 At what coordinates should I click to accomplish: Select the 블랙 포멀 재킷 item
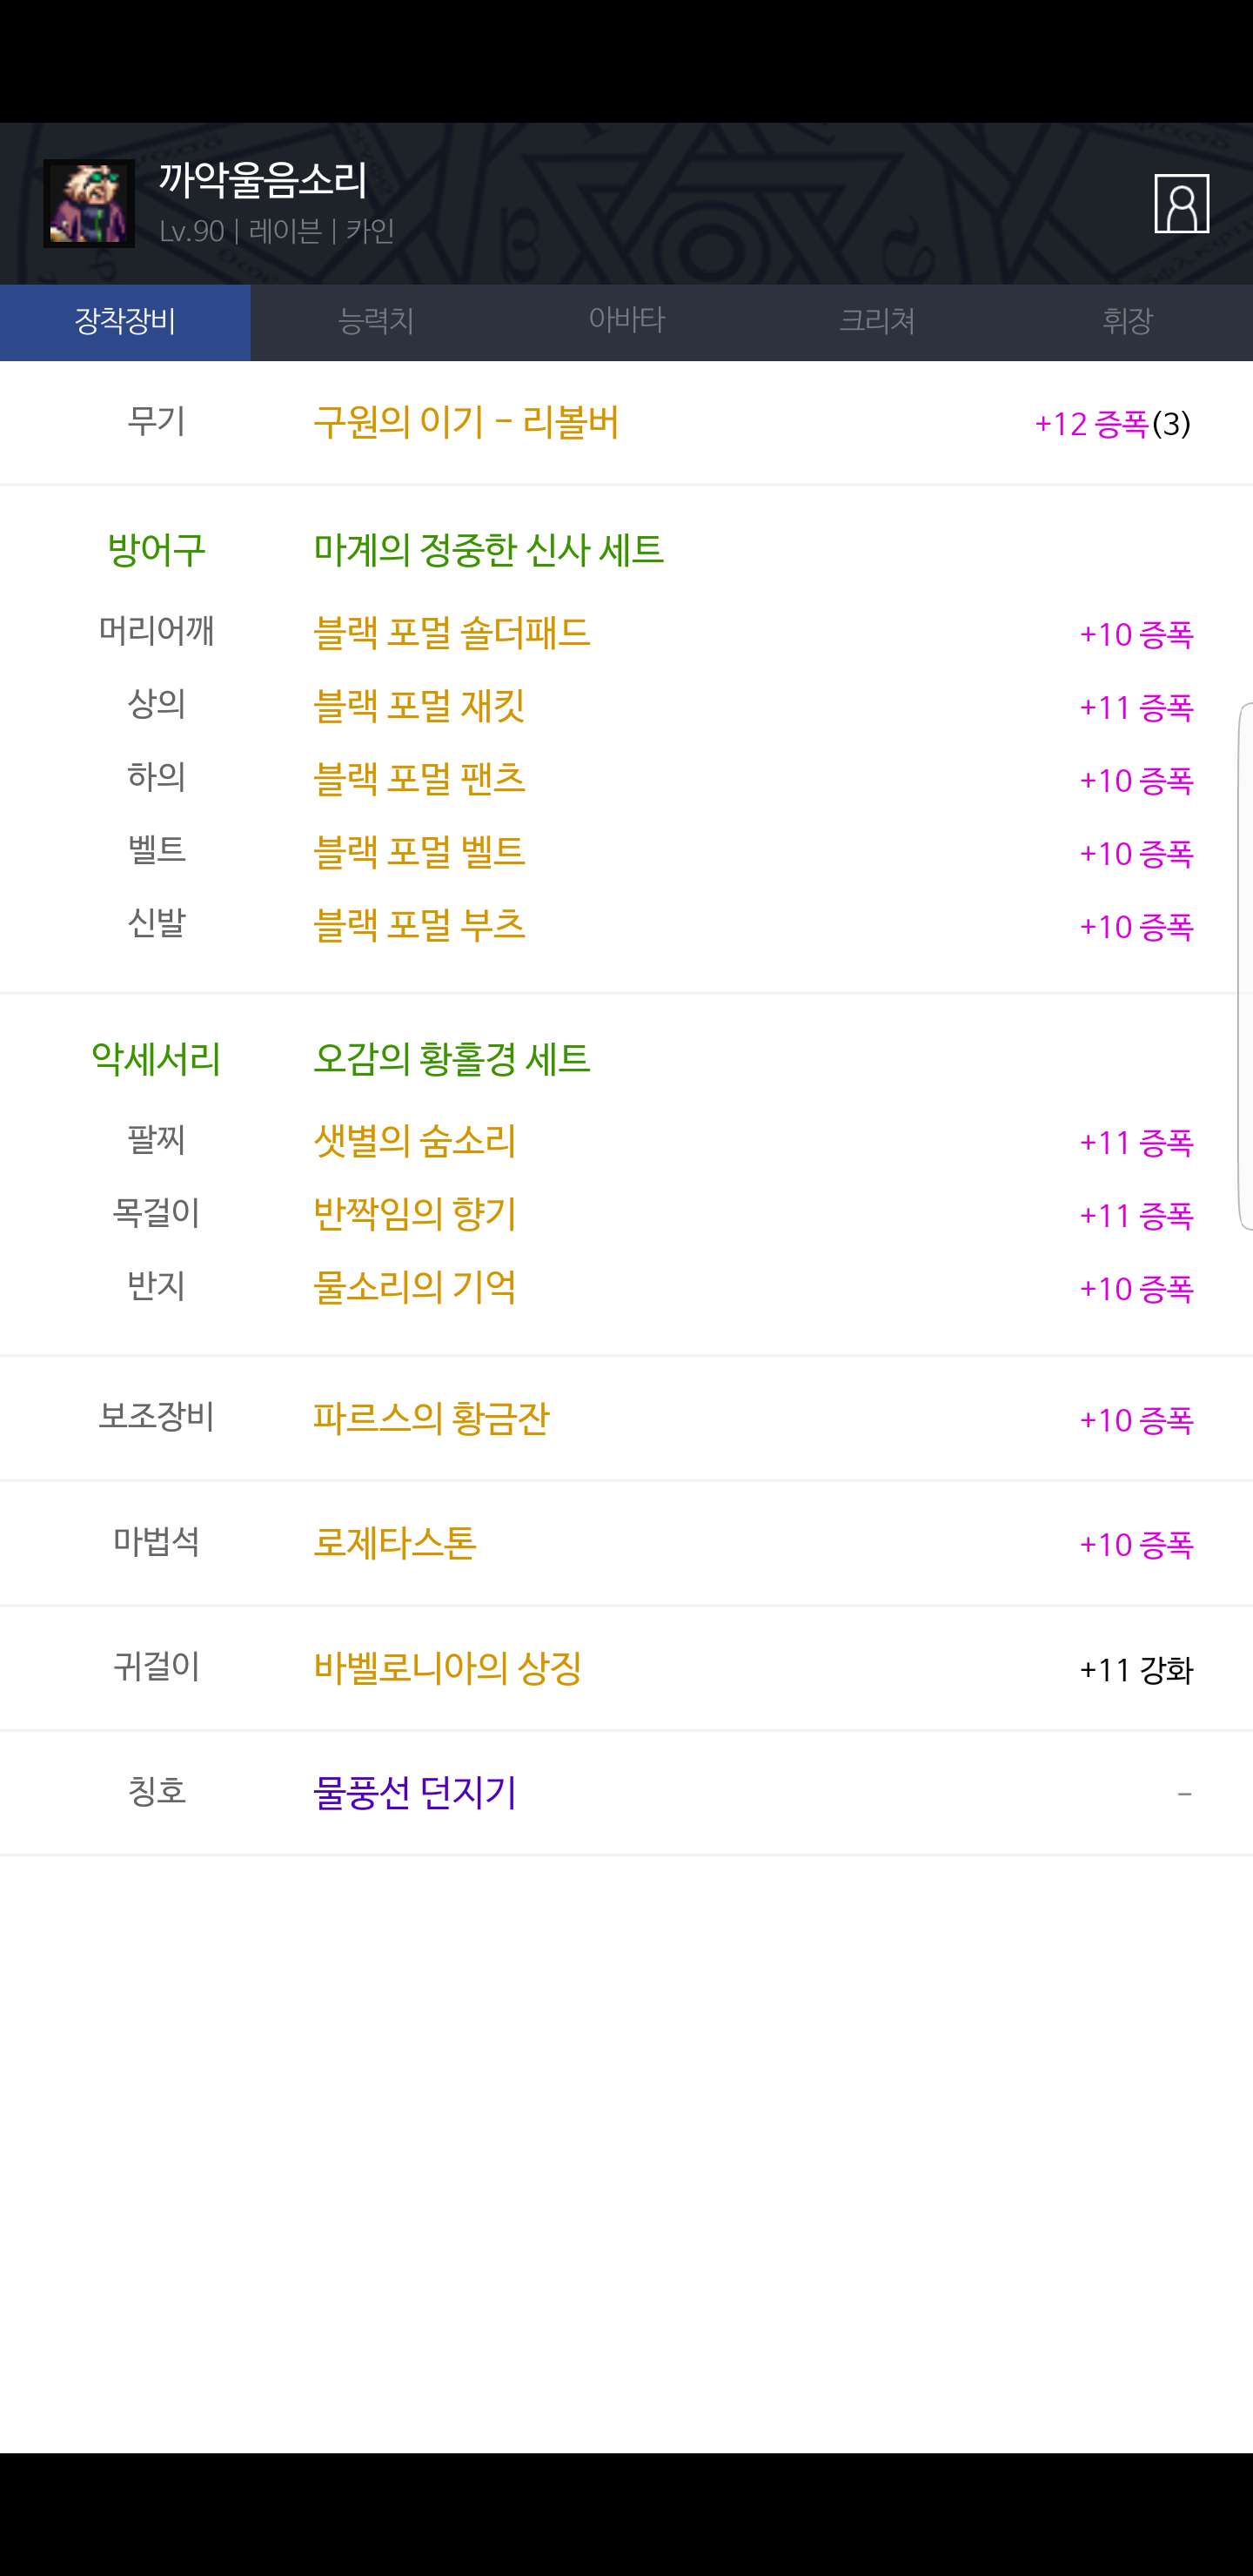419,706
